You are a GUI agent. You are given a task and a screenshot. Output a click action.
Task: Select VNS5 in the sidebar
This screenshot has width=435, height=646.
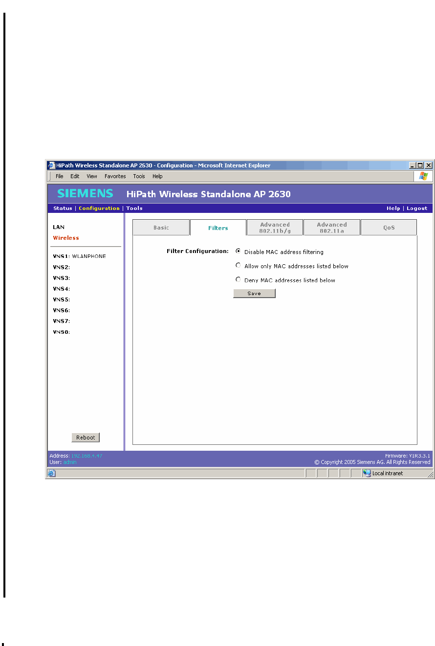62,300
